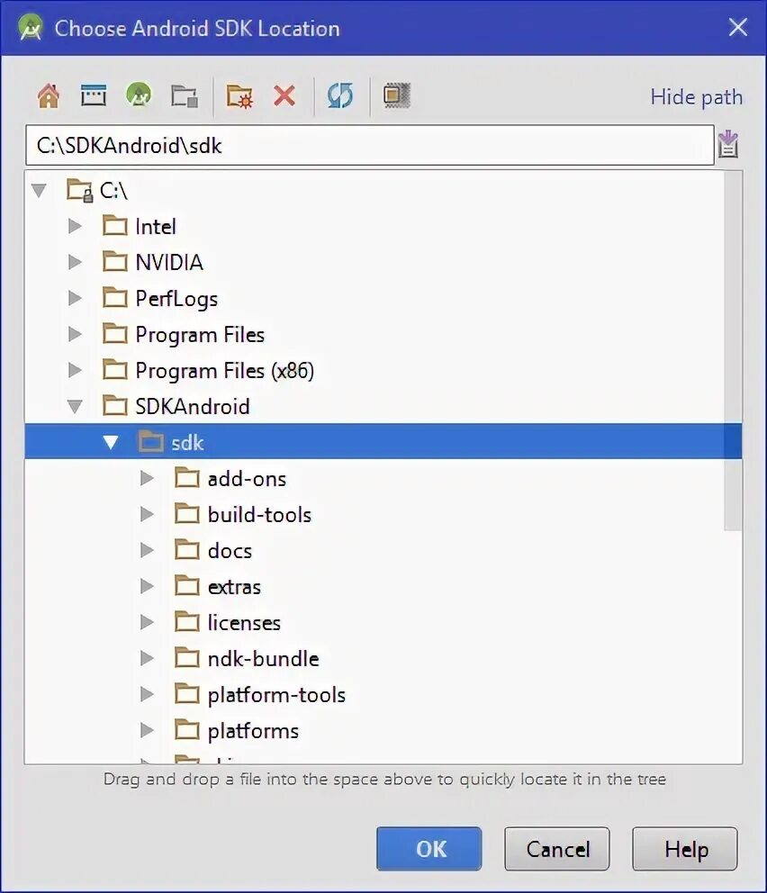This screenshot has height=893, width=767.
Task: Collapse the selected sdk folder
Action: [111, 442]
